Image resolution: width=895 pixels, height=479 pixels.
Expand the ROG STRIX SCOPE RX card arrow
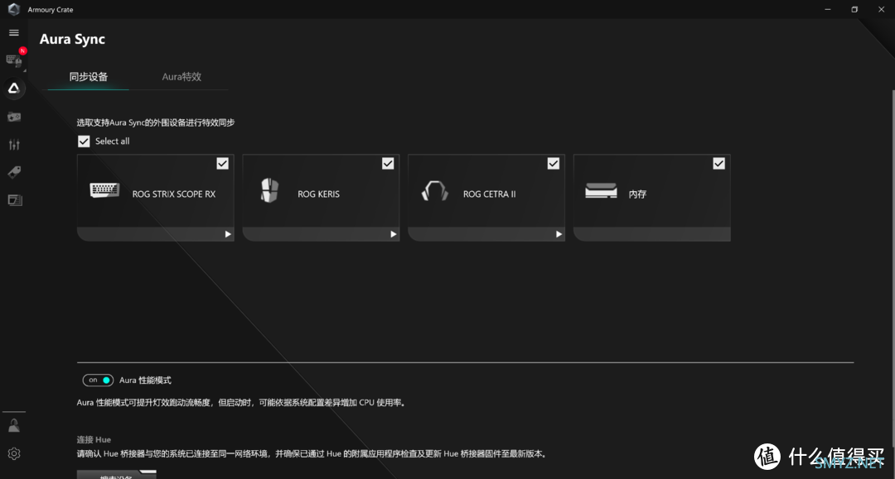(228, 234)
